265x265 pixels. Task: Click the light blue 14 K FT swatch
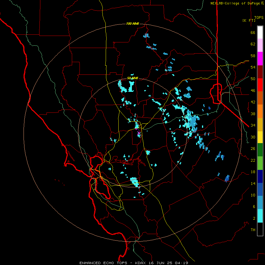(x=260, y=203)
